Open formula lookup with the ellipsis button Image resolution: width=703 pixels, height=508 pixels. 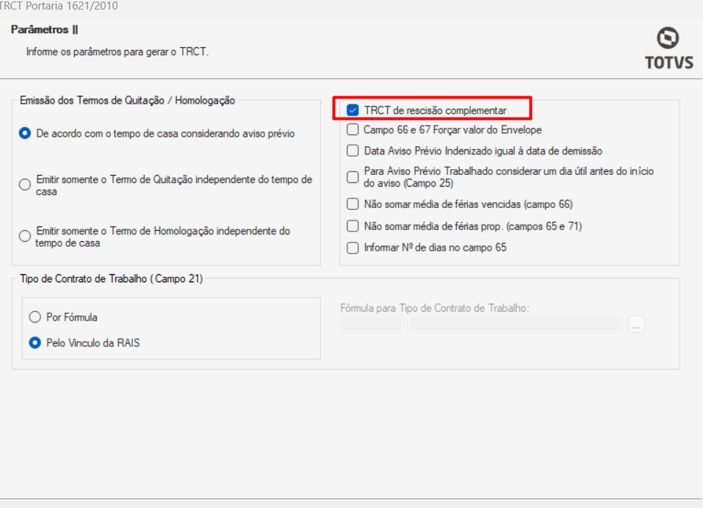point(636,324)
